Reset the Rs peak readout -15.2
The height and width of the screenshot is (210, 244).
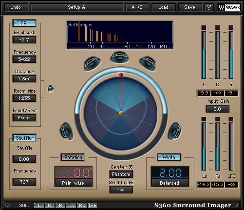(x=217, y=185)
